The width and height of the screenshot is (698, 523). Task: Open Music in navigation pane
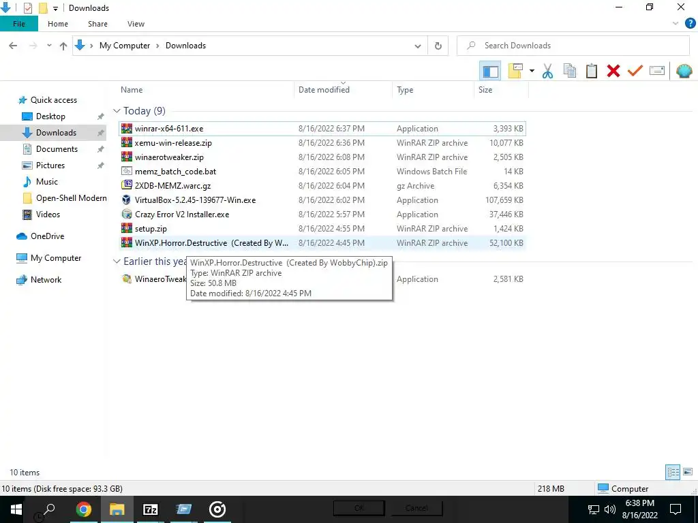tap(47, 181)
